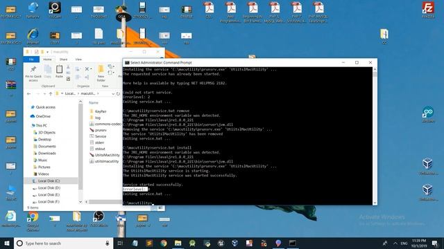This screenshot has height=249, width=444.
Task: Open the notification center
Action: pyautogui.click(x=435, y=243)
